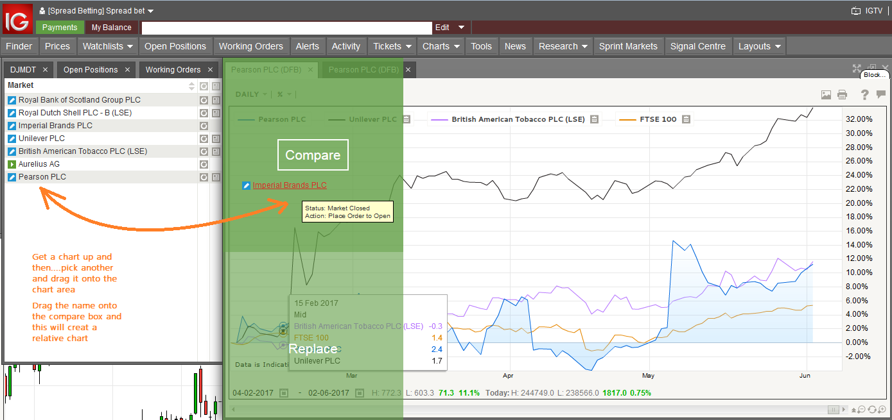Expand Research menu

[x=563, y=46]
